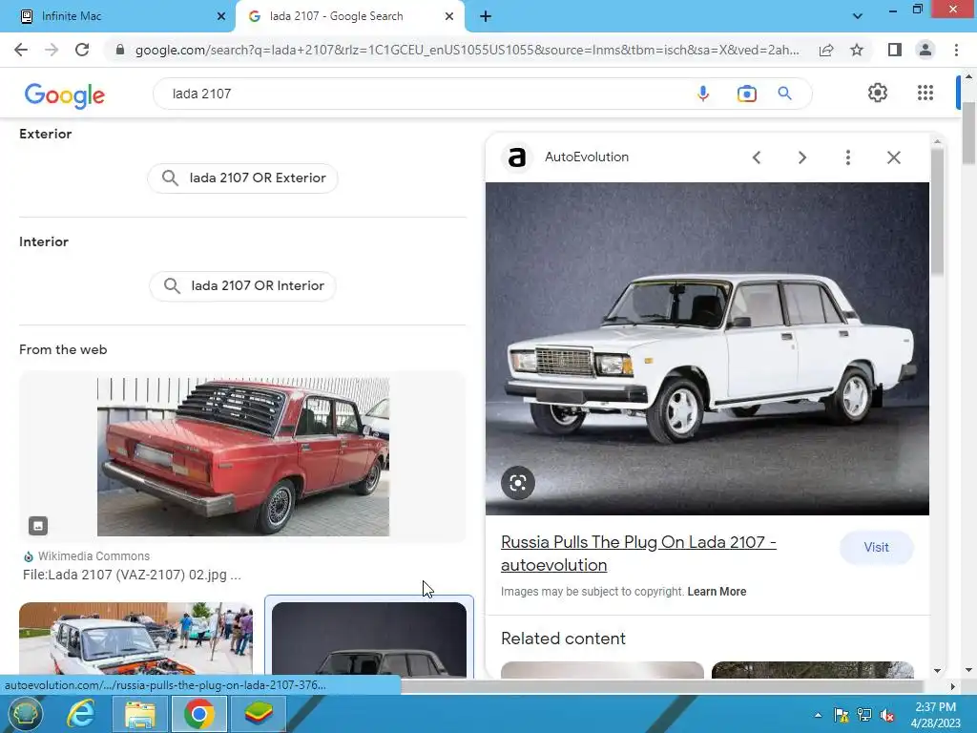Bookmark this page with the star icon
The width and height of the screenshot is (977, 733).
pos(857,50)
